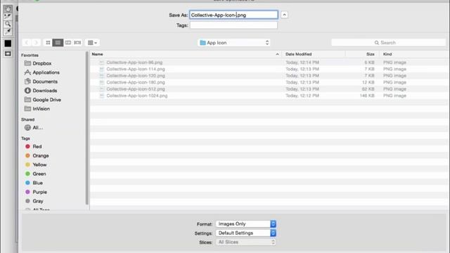Viewport: 450px width, 253px height.
Task: Sort by the Name column header
Action: click(186, 54)
